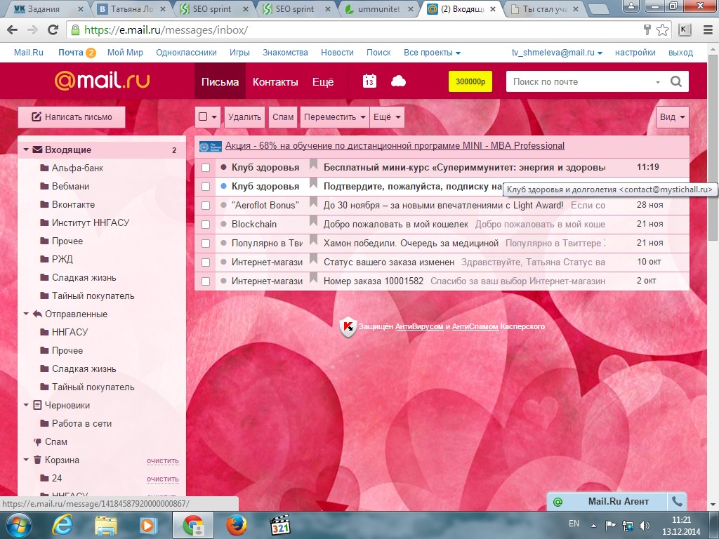Collapse the Черновики folder tree
Screen dimensions: 719x539
[26, 405]
